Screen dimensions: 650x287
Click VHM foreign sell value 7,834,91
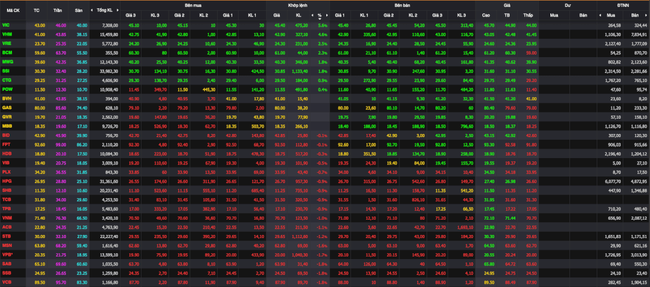639,34
